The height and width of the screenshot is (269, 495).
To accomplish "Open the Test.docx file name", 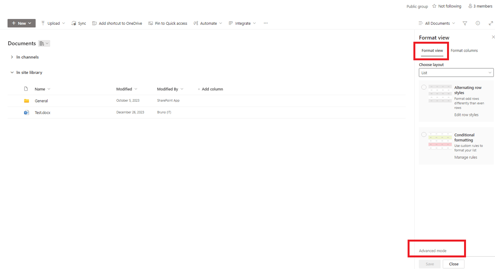I will pos(43,112).
